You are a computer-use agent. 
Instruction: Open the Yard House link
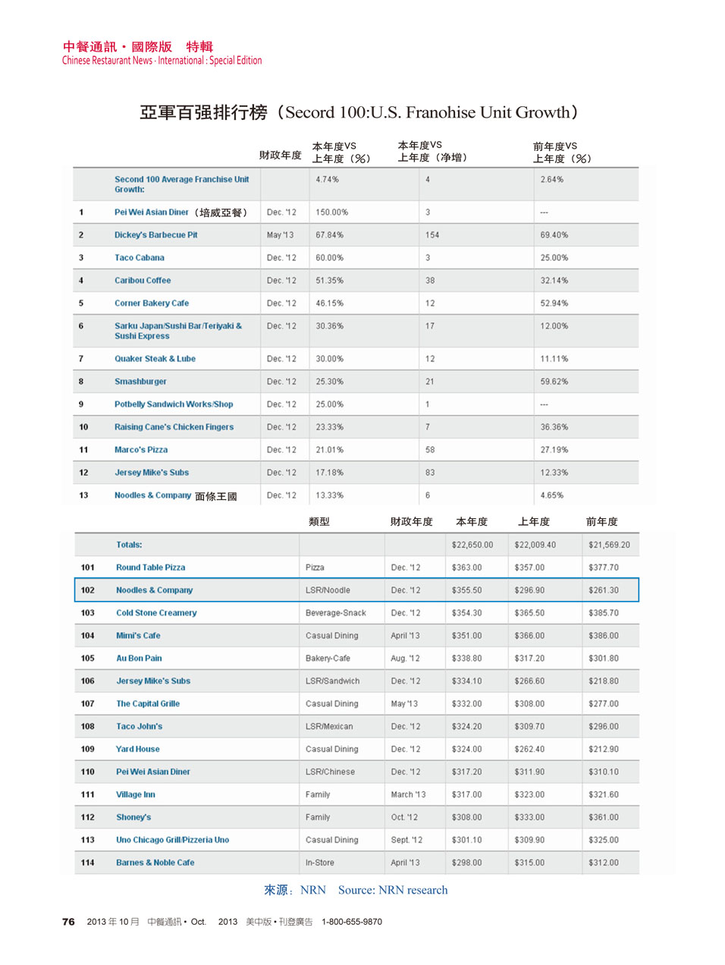(x=138, y=750)
